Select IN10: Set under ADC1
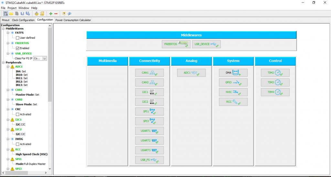331x177 pixels. [x=22, y=75]
